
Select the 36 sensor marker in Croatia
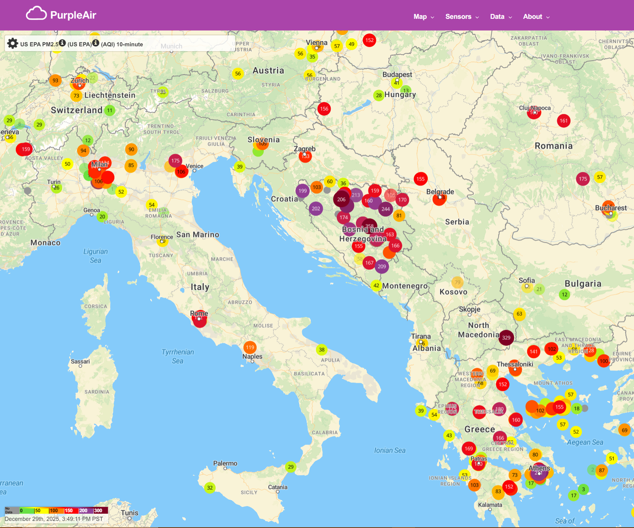[x=343, y=183]
